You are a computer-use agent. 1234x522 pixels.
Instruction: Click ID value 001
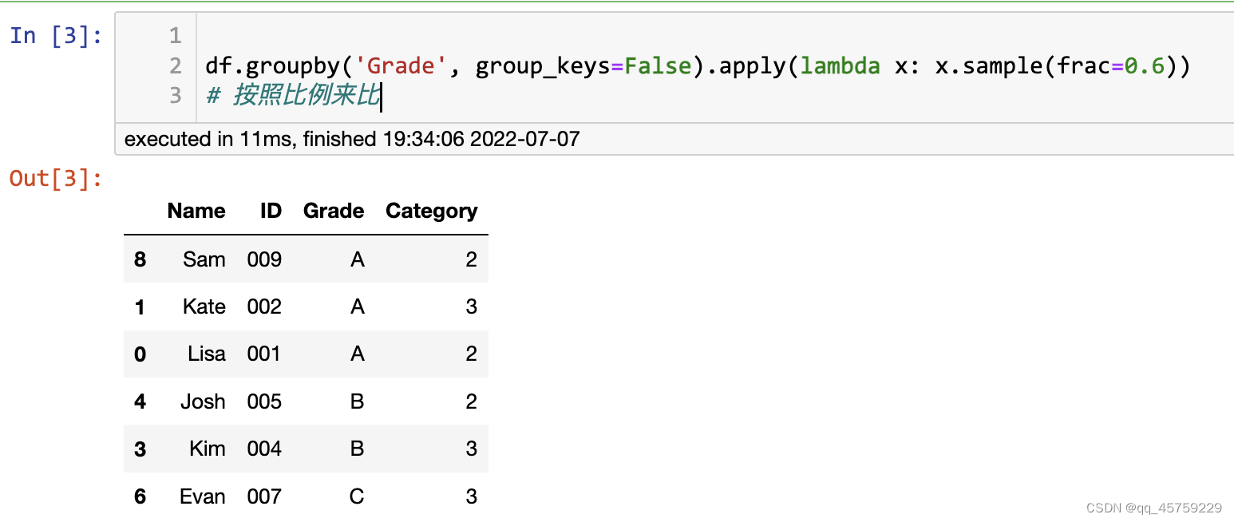(x=264, y=354)
